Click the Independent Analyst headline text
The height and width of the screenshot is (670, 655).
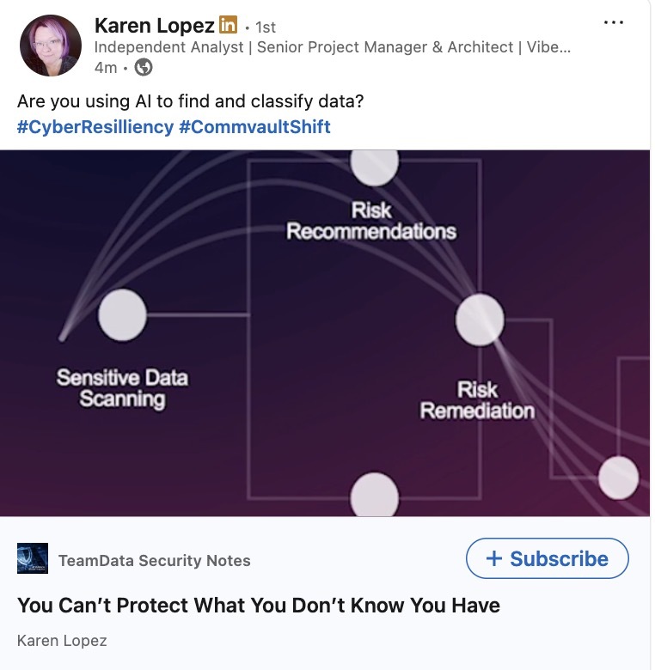click(x=332, y=47)
